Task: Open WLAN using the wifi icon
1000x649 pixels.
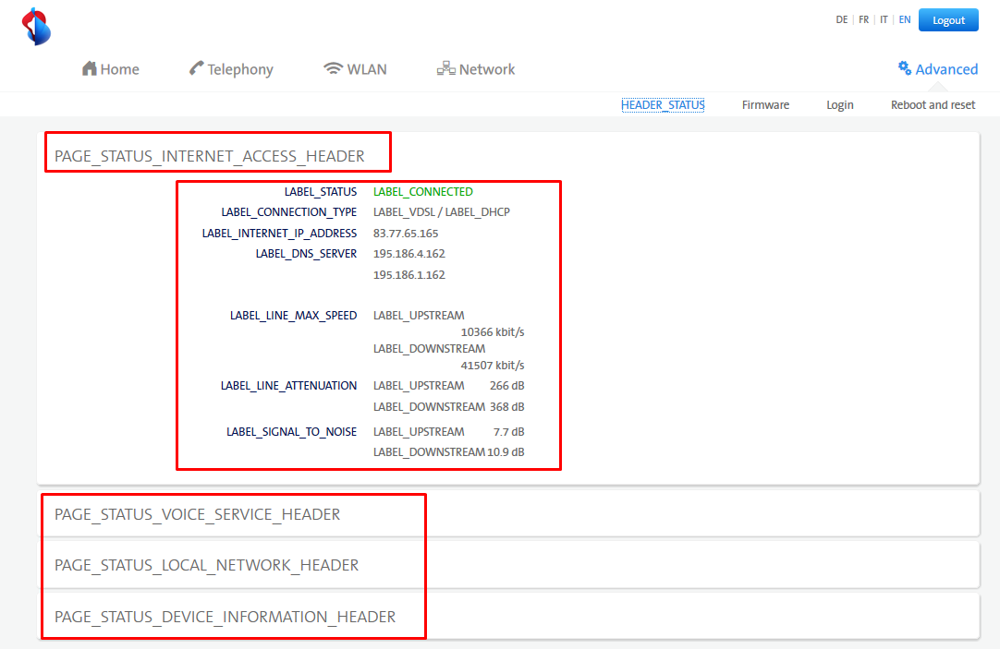Action: (333, 69)
